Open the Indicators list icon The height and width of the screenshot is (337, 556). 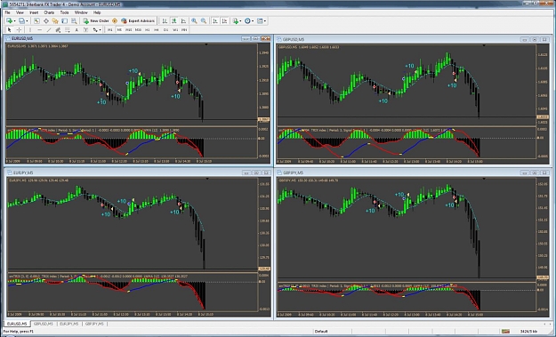[236, 21]
